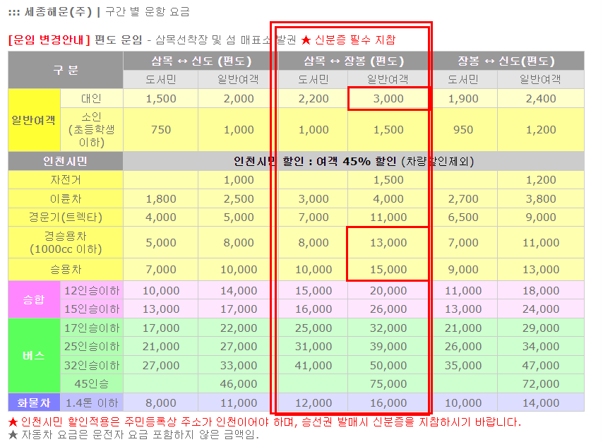
Task: Click '46,000' in the 45인승 row
Action: [x=239, y=383]
